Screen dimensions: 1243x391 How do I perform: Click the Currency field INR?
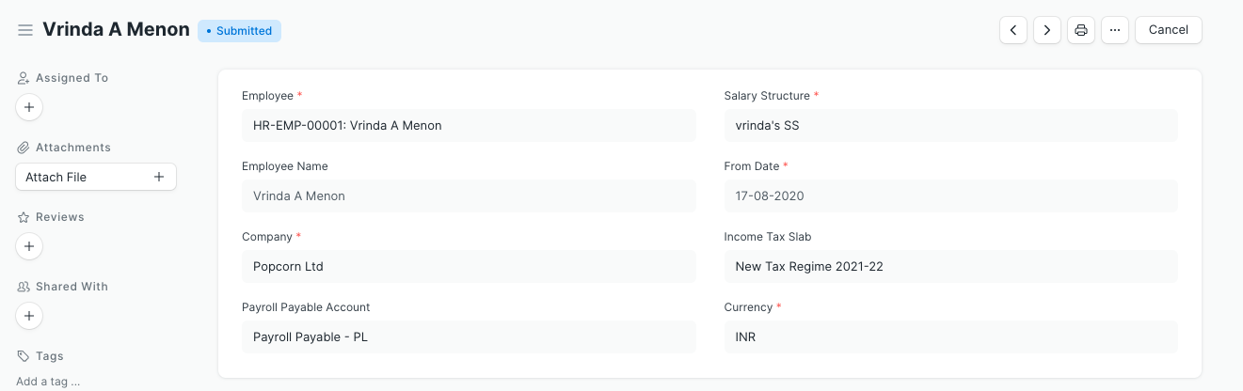coord(950,336)
